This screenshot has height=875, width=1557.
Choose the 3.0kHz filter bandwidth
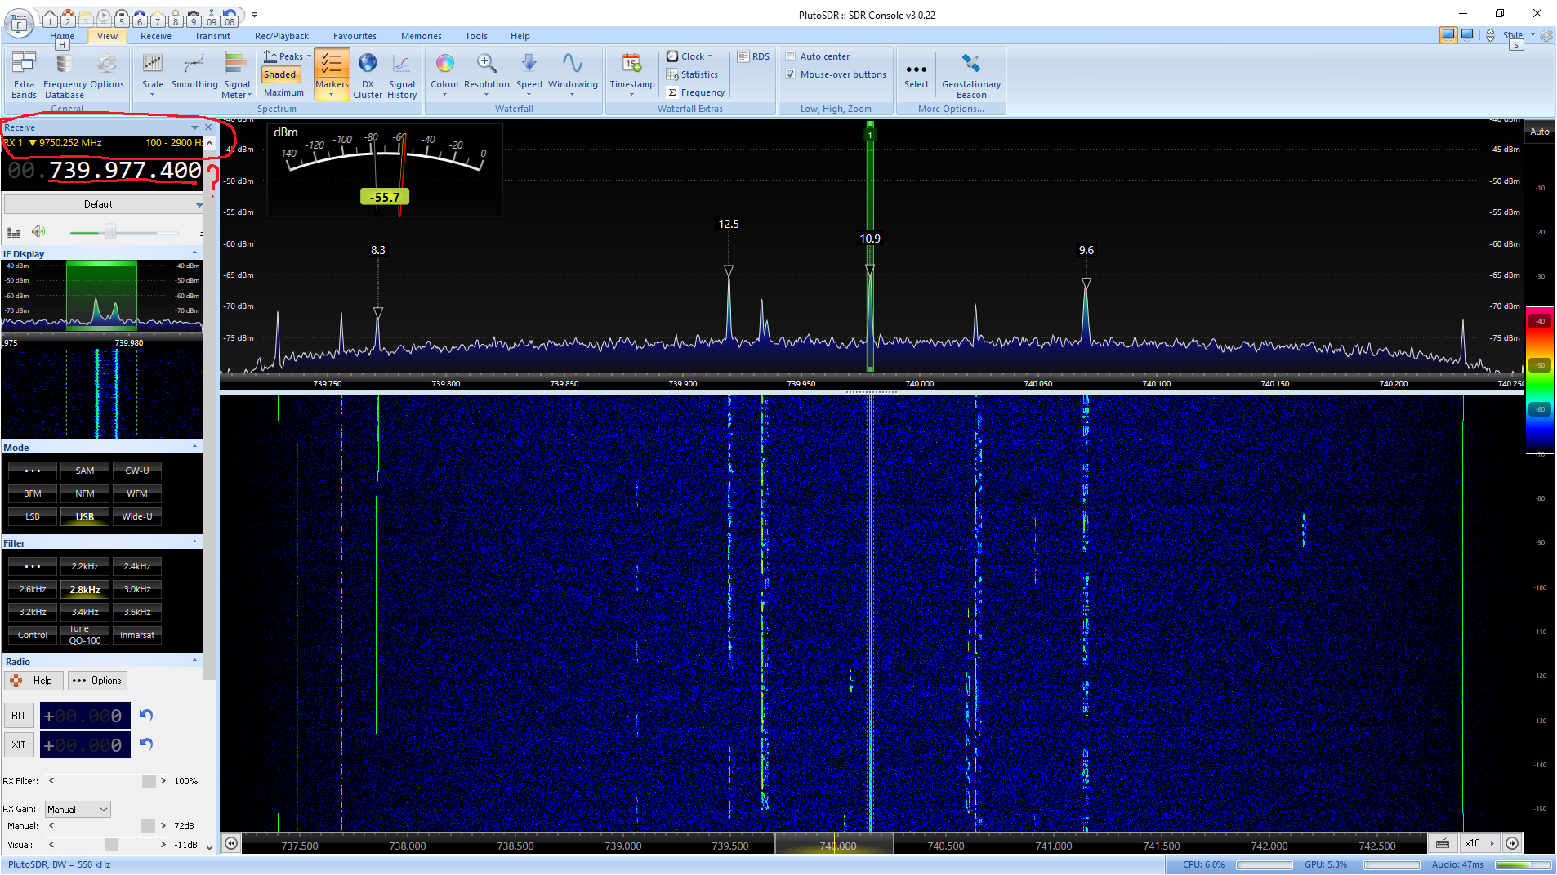click(136, 589)
